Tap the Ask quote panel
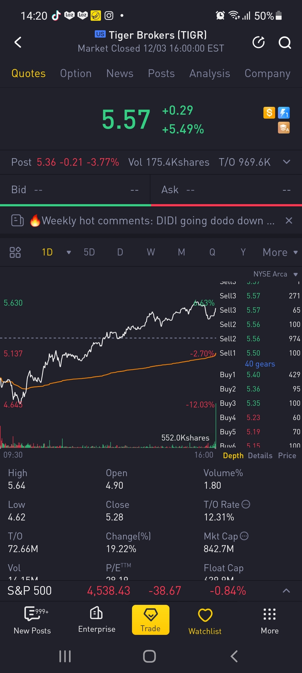Screen dimensions: 302x673 (226, 190)
